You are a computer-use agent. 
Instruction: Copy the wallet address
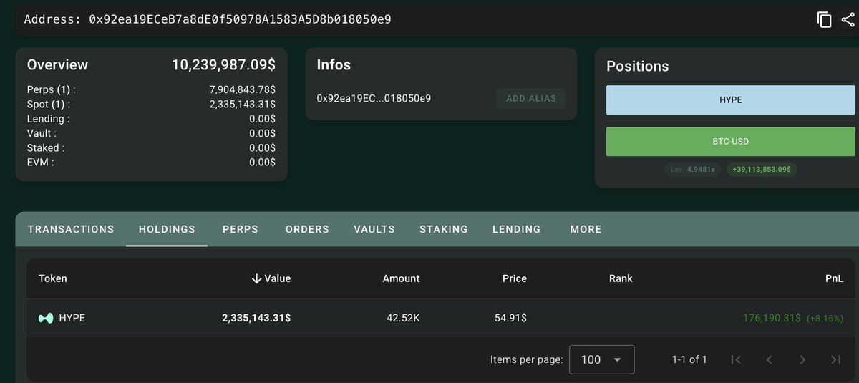[x=825, y=19]
